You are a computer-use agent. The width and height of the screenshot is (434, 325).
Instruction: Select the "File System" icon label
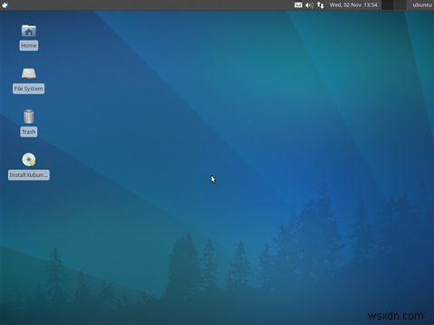pos(29,88)
